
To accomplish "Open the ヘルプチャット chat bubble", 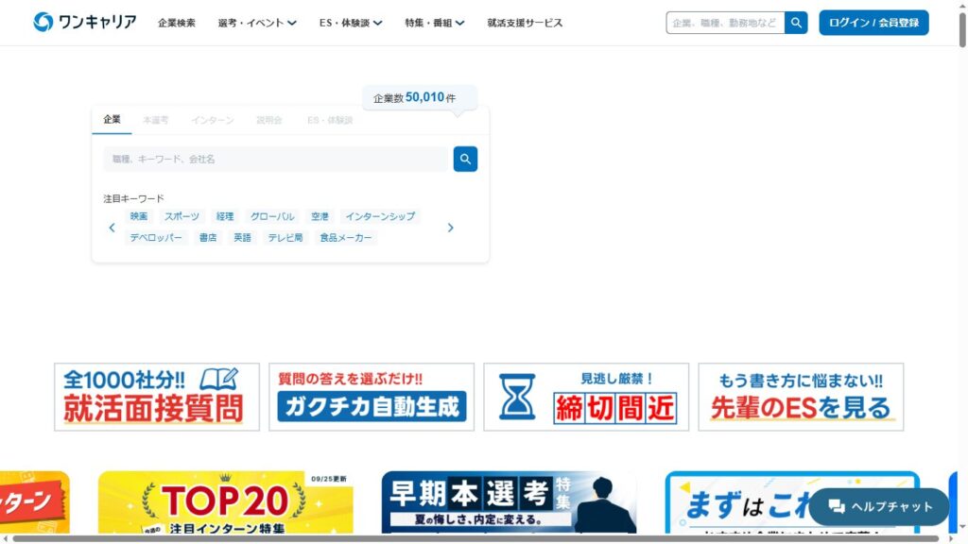I will point(879,506).
